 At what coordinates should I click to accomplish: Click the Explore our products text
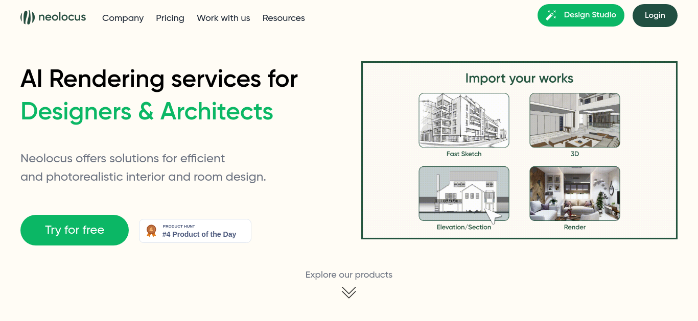(349, 275)
